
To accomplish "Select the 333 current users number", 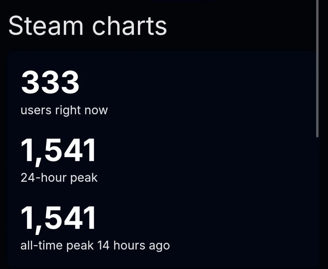I will [50, 82].
